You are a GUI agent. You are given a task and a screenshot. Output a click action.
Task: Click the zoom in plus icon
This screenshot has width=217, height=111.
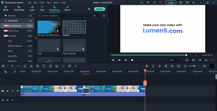[x=205, y=66]
